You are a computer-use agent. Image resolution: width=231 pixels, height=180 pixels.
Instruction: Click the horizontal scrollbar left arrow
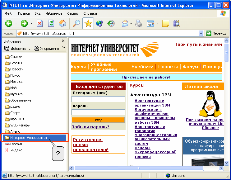point(72,168)
